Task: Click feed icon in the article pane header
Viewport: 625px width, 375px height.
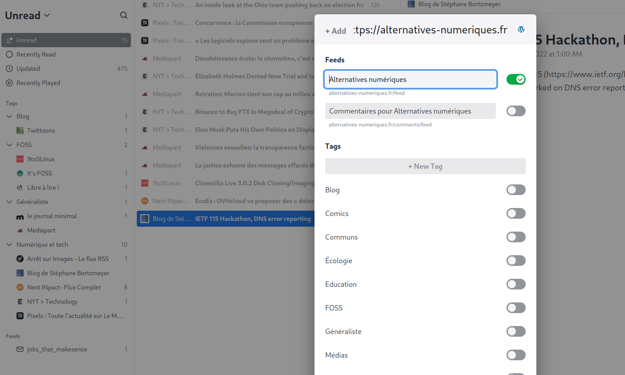Action: 411,4
